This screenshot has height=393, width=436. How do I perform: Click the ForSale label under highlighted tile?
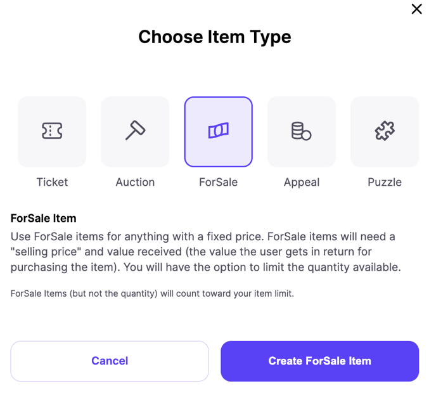[218, 182]
